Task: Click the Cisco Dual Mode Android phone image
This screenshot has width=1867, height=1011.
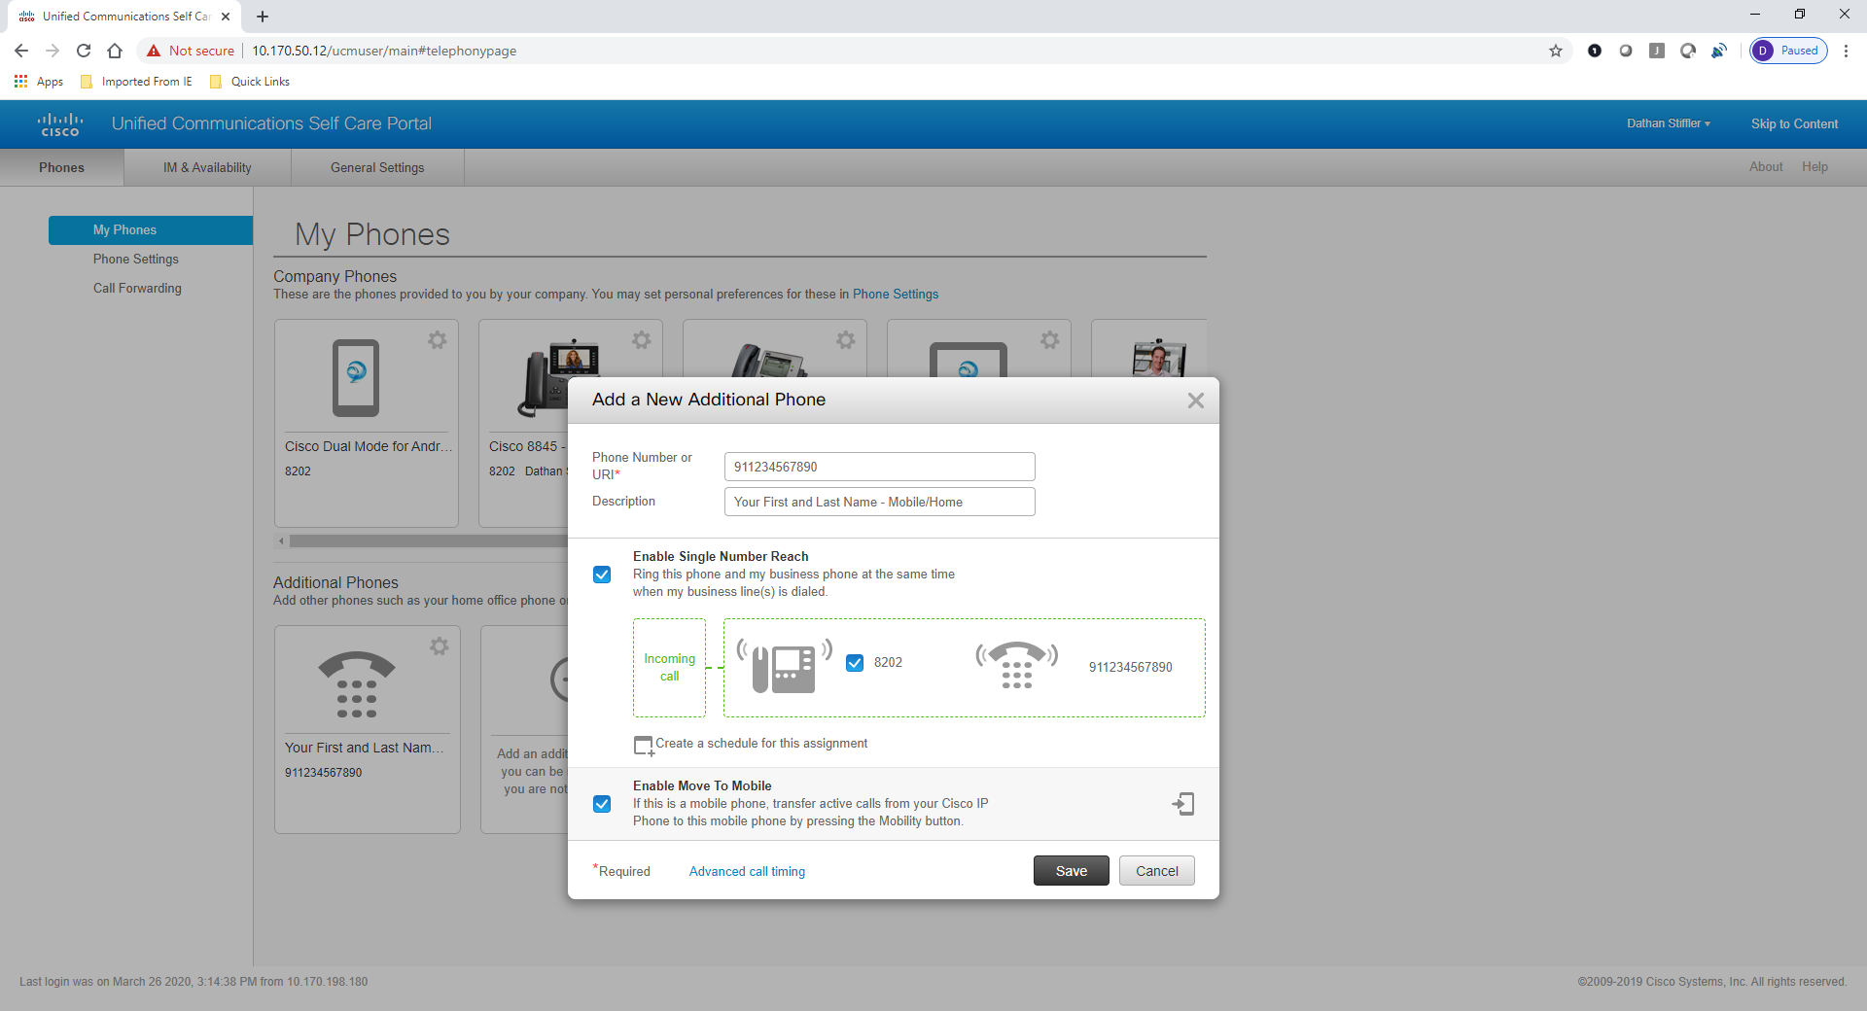Action: (x=356, y=378)
